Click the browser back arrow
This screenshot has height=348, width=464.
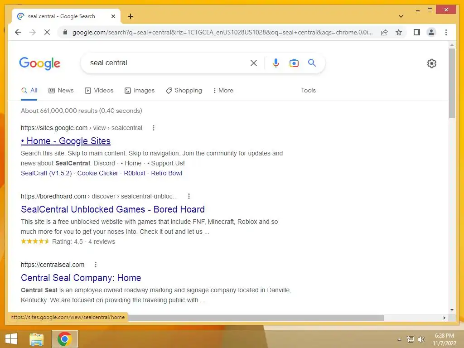(18, 32)
